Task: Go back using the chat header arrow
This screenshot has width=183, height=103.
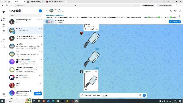Action: (x=47, y=11)
